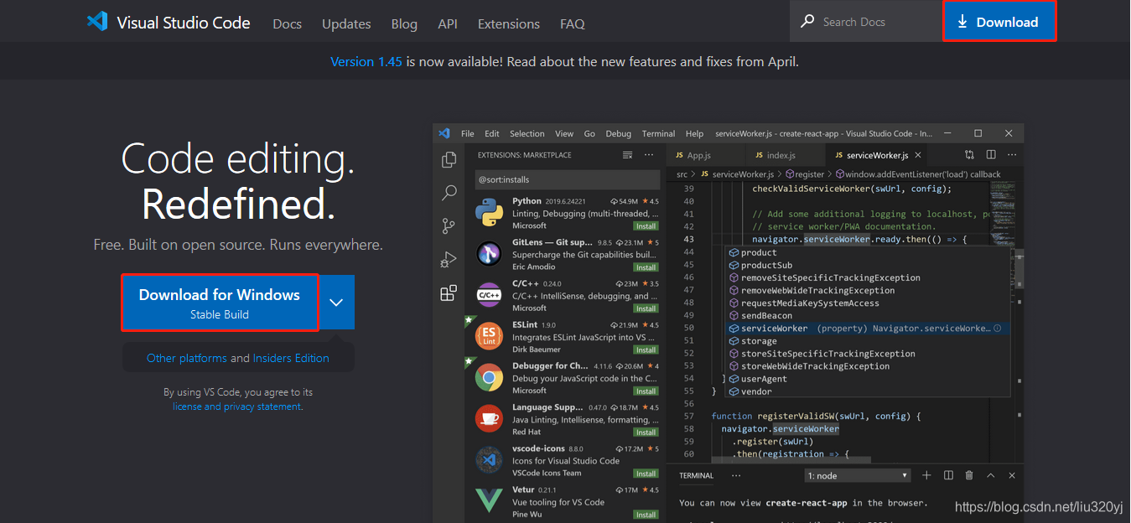Viewport: 1131px width, 523px height.
Task: Split the terminal panel
Action: click(948, 475)
